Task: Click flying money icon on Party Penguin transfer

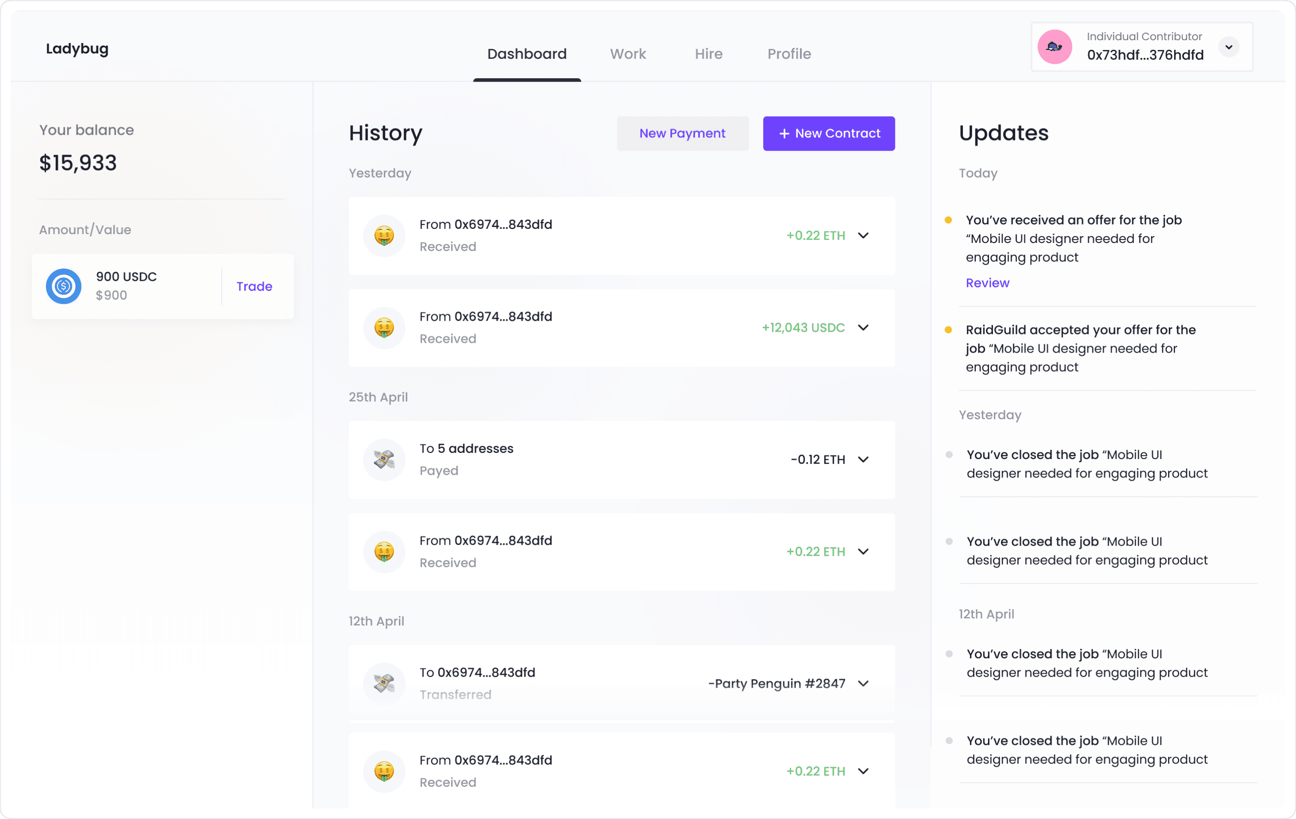Action: pos(384,683)
